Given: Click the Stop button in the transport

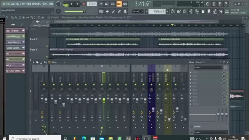Looking at the screenshot, I should [x=77, y=4].
